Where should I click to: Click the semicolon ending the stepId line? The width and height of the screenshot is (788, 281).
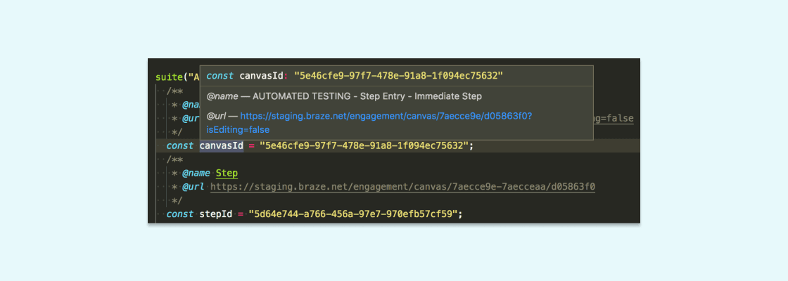tap(462, 214)
